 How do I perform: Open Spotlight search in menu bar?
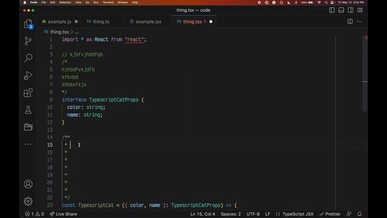tap(326, 2)
